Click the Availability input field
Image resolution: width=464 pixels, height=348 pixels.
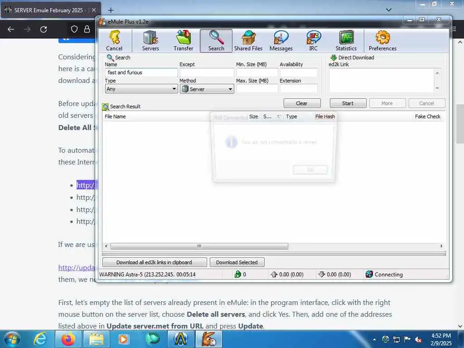click(x=299, y=72)
